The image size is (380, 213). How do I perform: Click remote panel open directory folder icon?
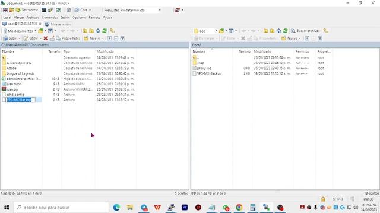coord(221,31)
